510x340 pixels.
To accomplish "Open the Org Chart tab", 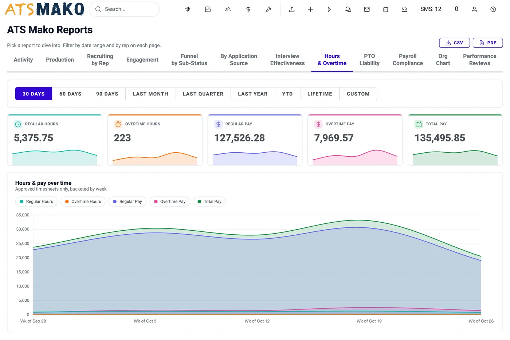I will [x=443, y=60].
